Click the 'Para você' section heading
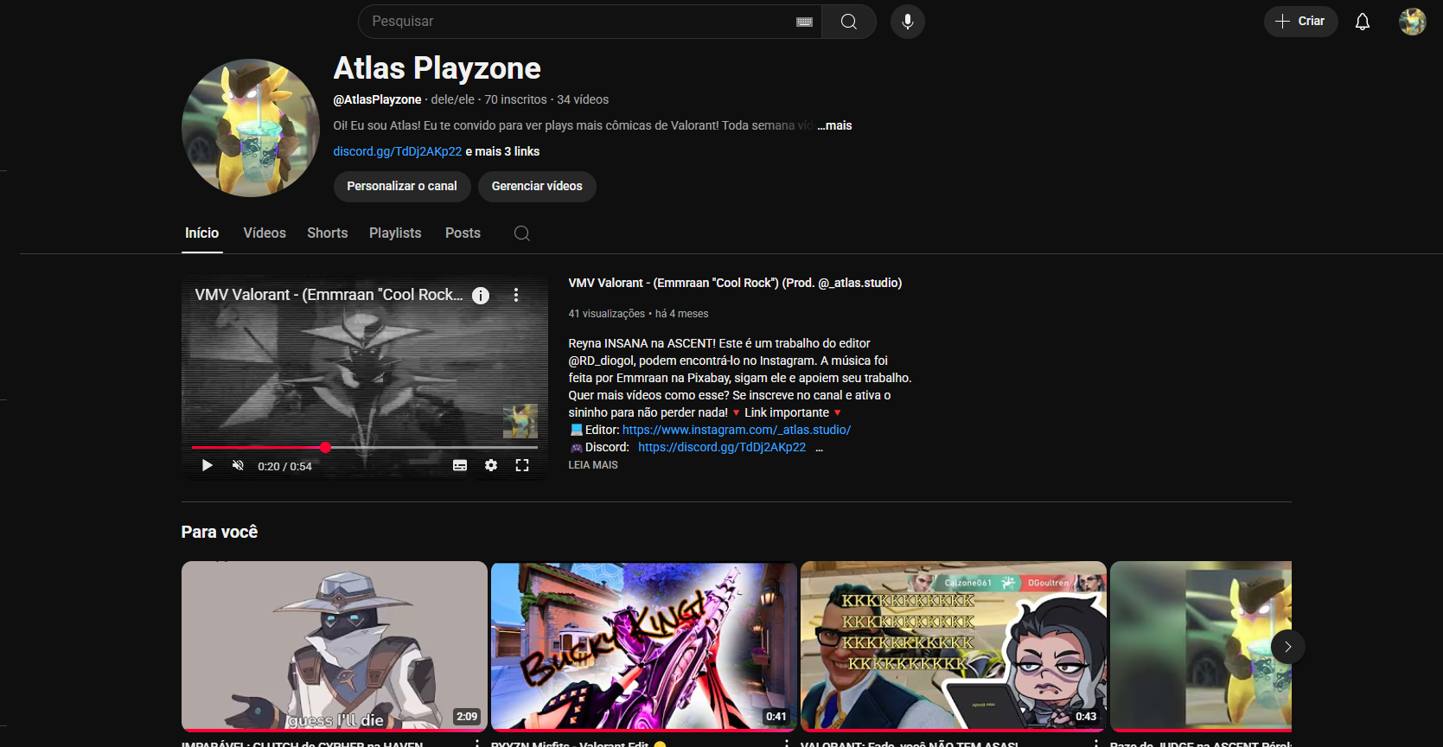This screenshot has height=747, width=1443. click(x=220, y=532)
